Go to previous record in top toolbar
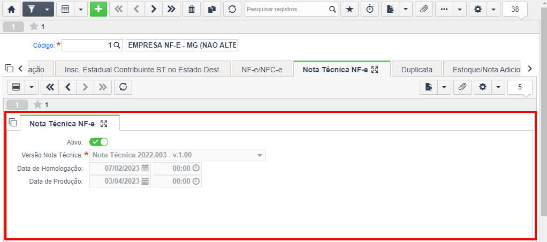Viewport: 547px width, 242px height. pos(136,10)
